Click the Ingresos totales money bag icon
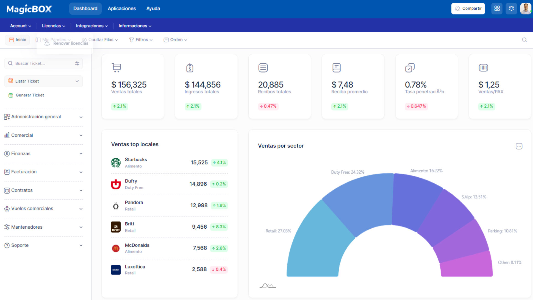Viewport: 533px width, 300px height. [x=190, y=68]
